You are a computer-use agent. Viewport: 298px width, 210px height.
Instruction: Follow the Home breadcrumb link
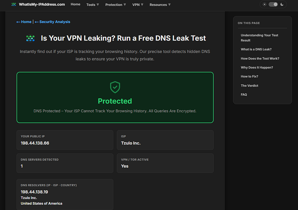[24, 22]
